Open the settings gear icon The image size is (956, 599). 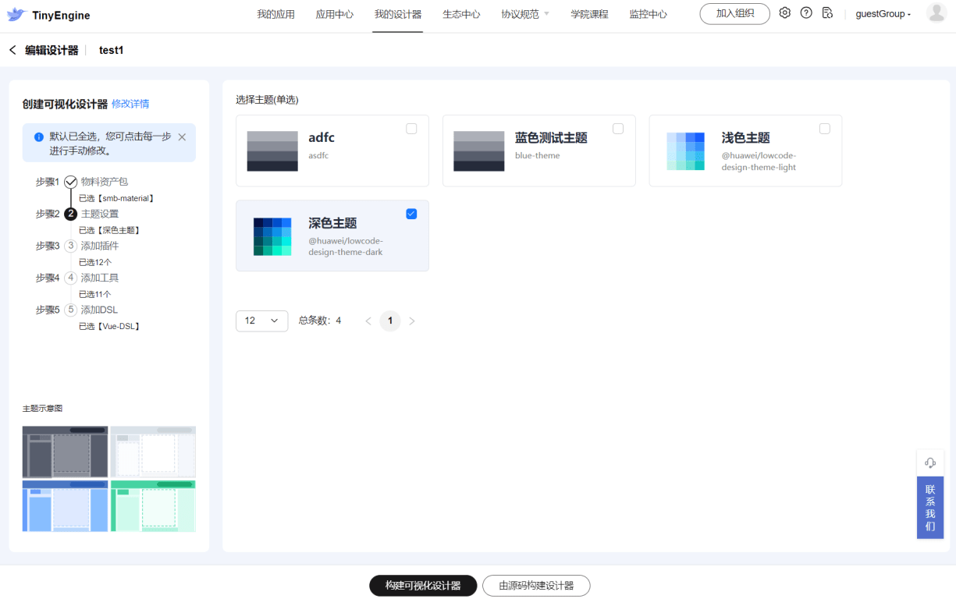pyautogui.click(x=785, y=13)
